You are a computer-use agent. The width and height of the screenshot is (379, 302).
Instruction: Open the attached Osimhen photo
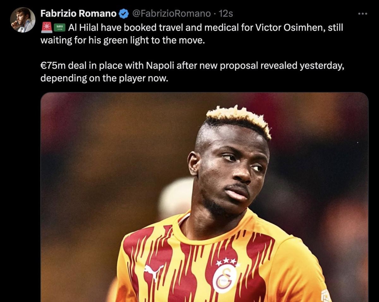point(204,197)
